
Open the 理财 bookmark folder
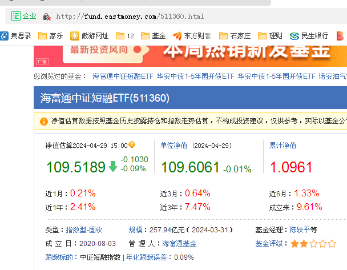(x=271, y=36)
